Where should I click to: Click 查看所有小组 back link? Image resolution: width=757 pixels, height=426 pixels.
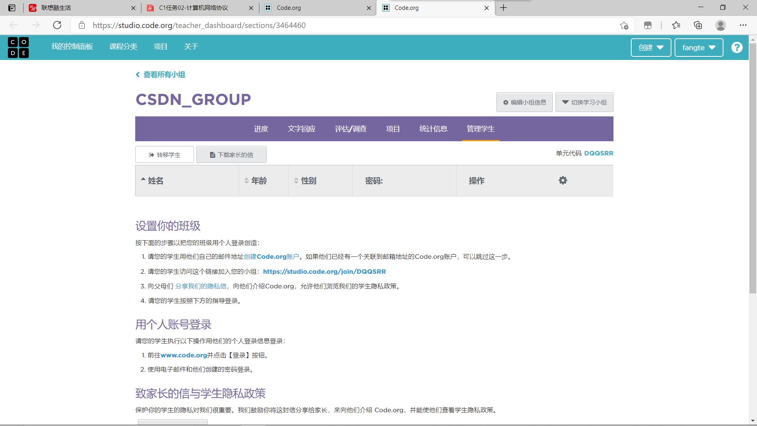point(160,75)
